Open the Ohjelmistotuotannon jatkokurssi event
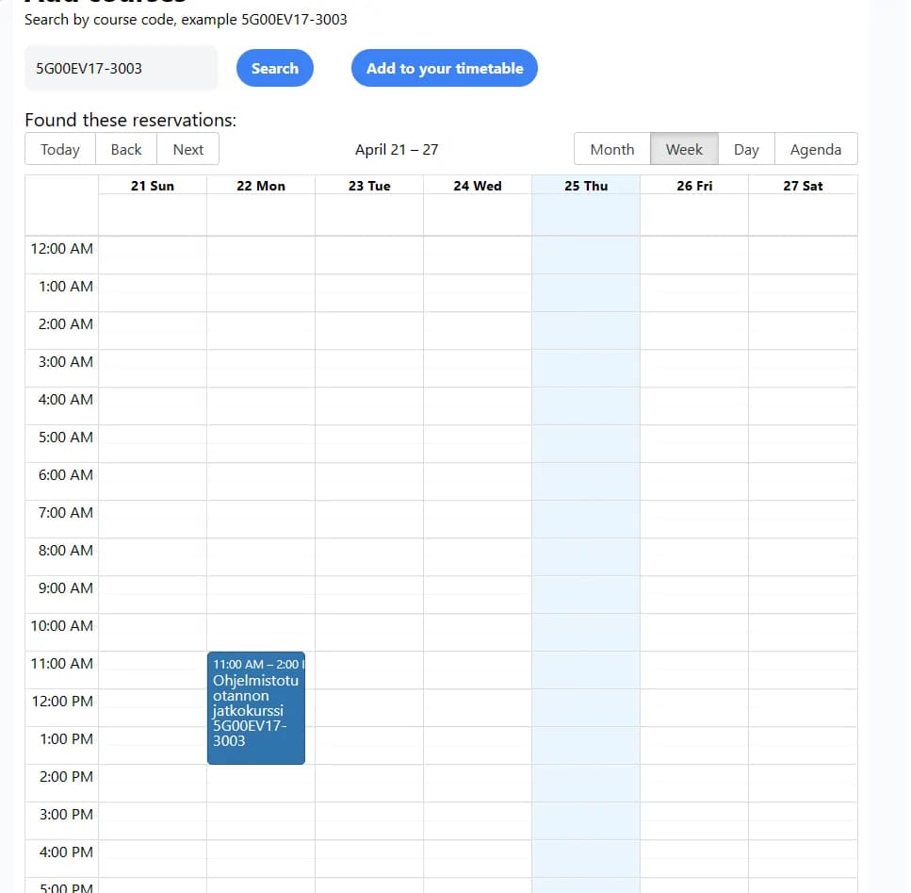The height and width of the screenshot is (893, 911). point(256,708)
